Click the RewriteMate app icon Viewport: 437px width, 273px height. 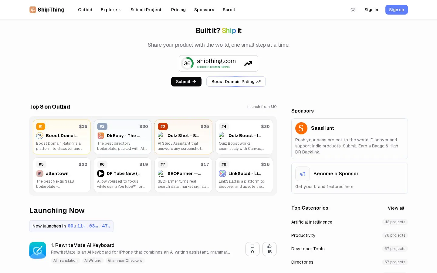pos(38,250)
